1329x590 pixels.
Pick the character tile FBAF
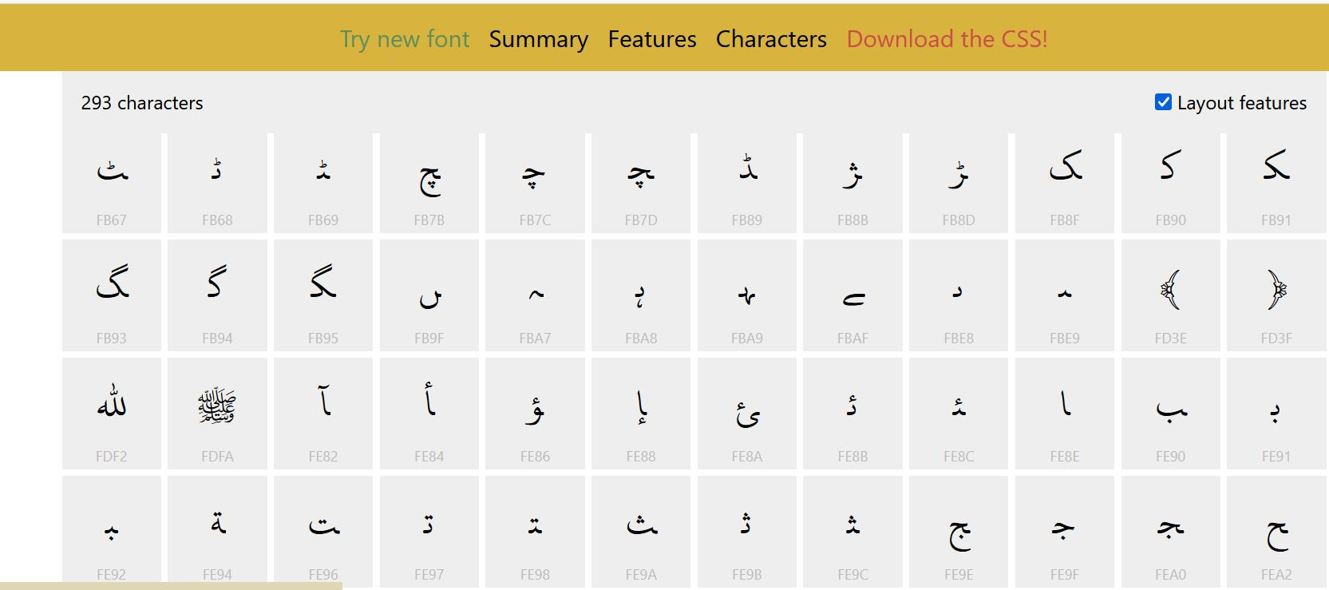(x=852, y=296)
